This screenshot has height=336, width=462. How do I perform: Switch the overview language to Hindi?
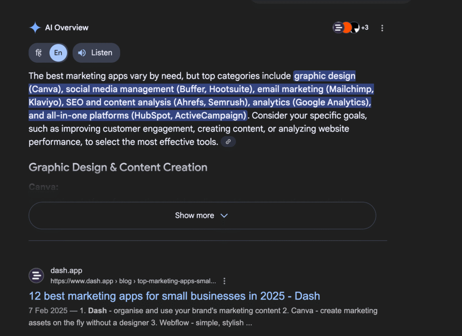point(39,53)
